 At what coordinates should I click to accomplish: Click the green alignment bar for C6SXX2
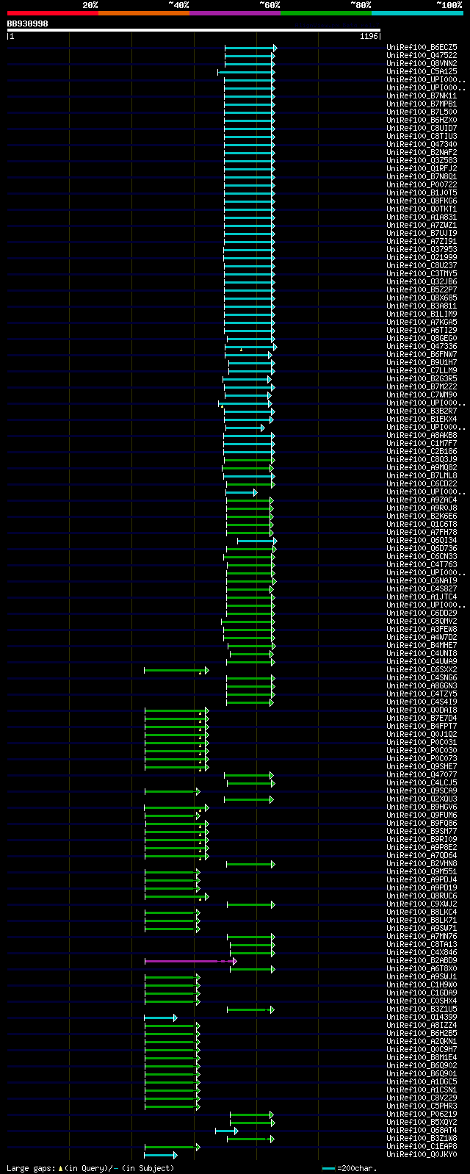(x=177, y=670)
